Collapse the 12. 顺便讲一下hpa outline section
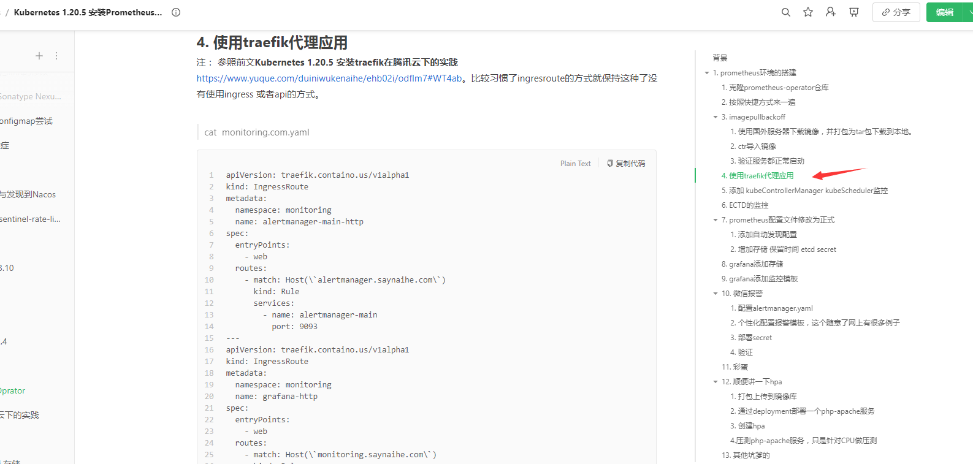973x464 pixels. [x=715, y=382]
